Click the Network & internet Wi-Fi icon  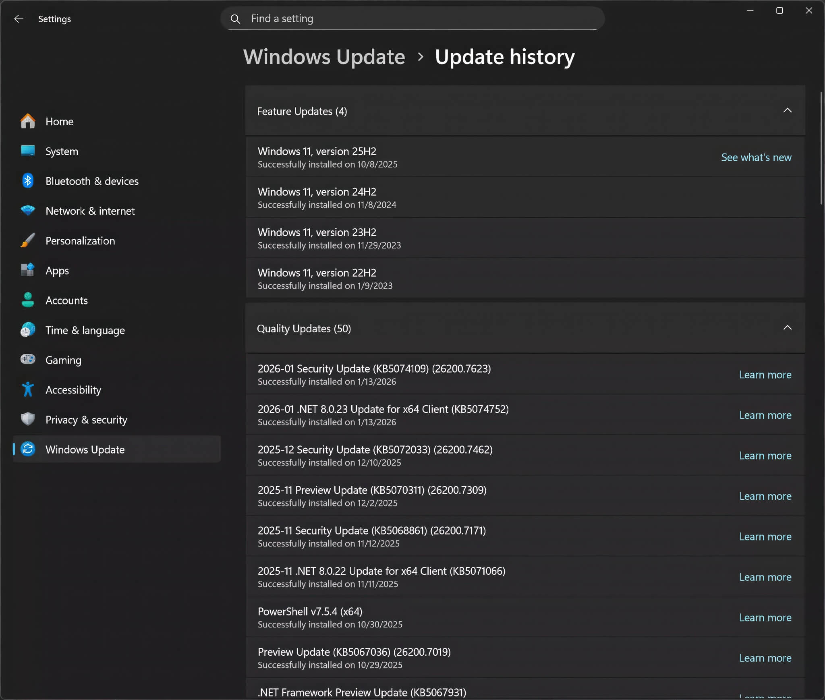28,211
